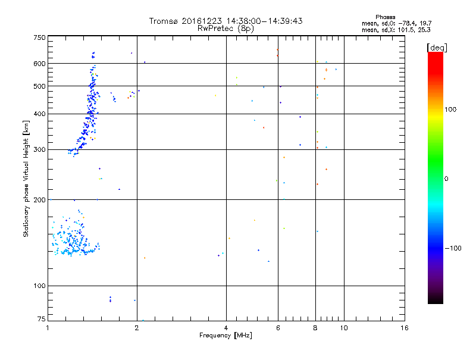Click the x-axis tick label '4'
The height and width of the screenshot is (357, 476).
(226, 328)
